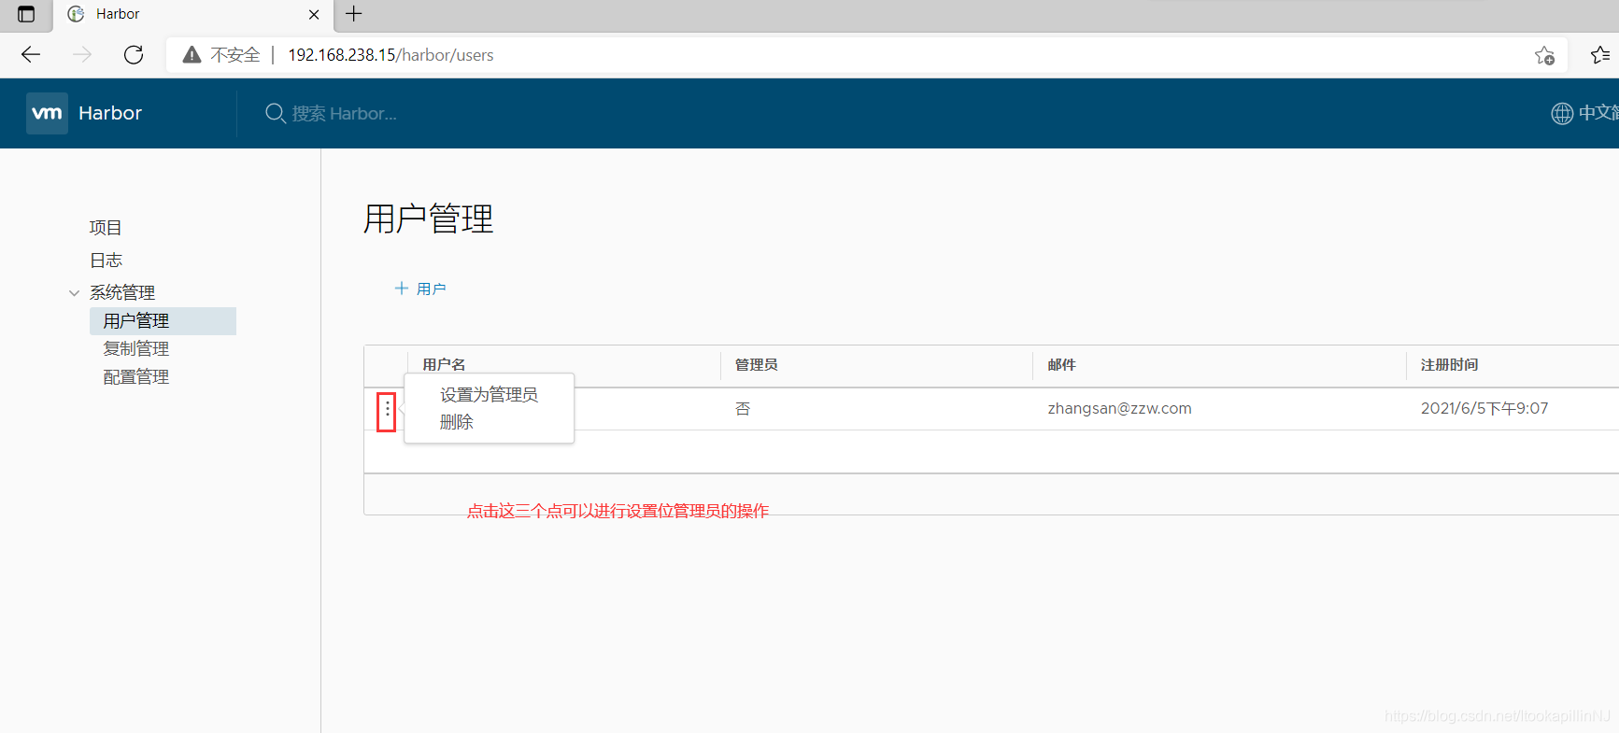Click the 用户管理 page heading
1619x733 pixels.
click(x=429, y=218)
